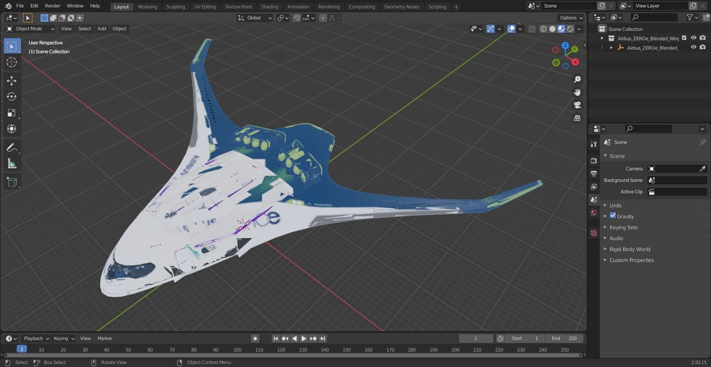Click the current frame number field
The width and height of the screenshot is (711, 367).
pyautogui.click(x=476, y=338)
